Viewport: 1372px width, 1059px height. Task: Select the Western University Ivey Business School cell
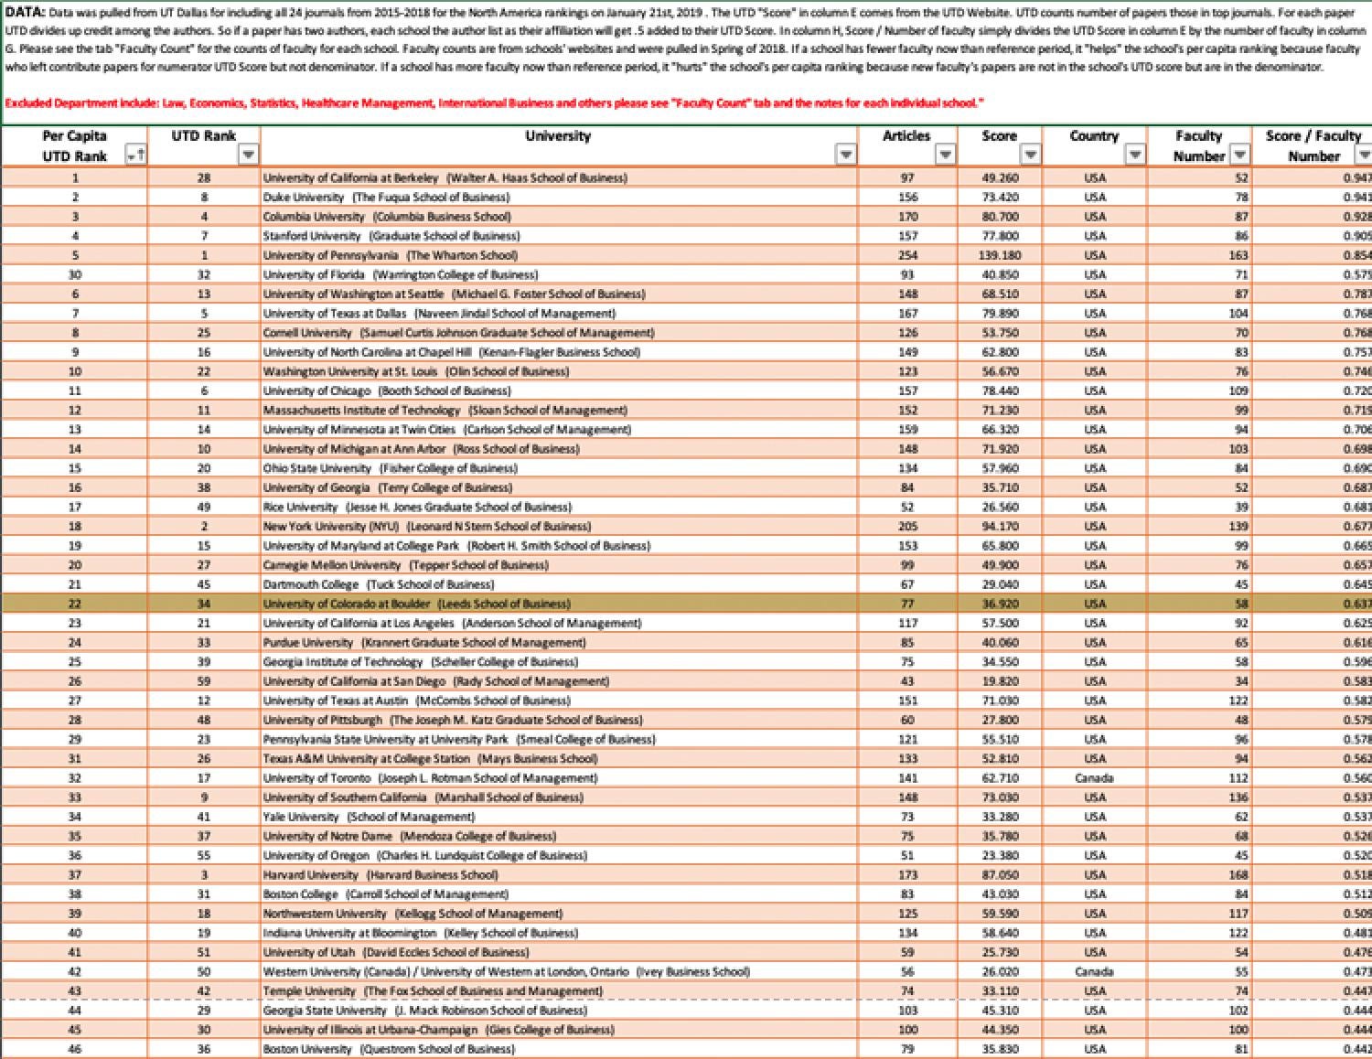click(559, 971)
